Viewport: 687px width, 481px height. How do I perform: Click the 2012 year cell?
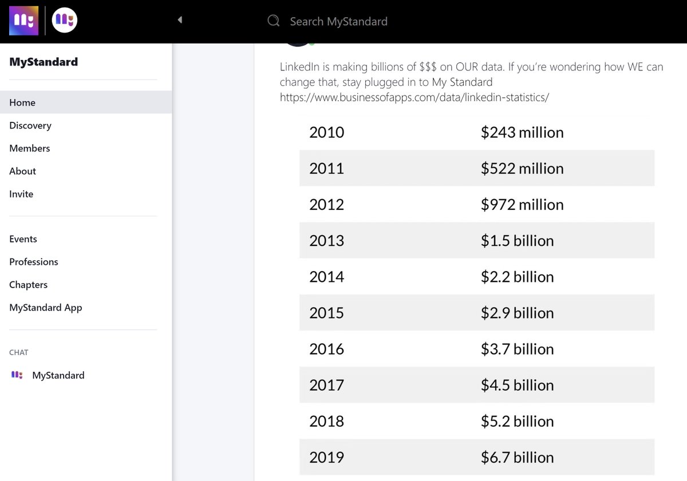click(x=327, y=204)
